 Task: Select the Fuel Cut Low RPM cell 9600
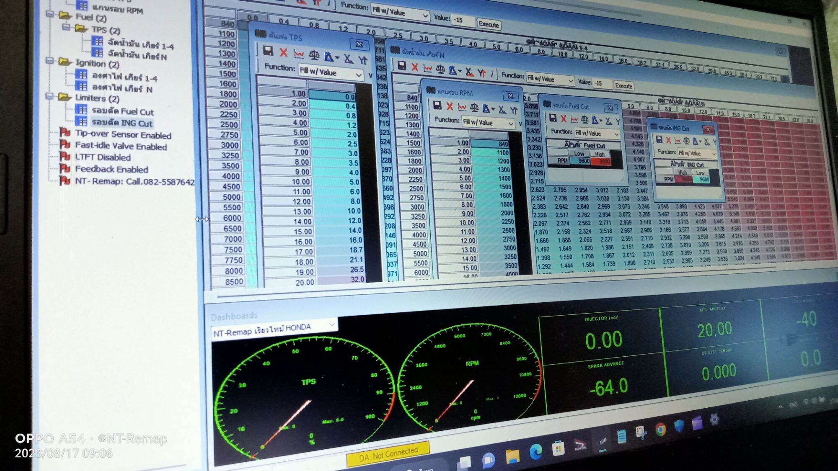(x=580, y=161)
